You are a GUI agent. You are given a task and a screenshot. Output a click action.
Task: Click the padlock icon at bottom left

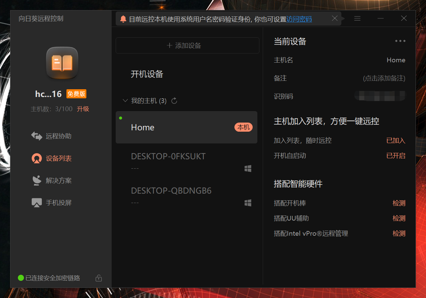(x=98, y=278)
